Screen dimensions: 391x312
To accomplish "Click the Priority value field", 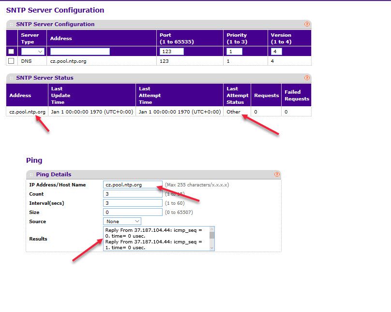I will [x=234, y=52].
